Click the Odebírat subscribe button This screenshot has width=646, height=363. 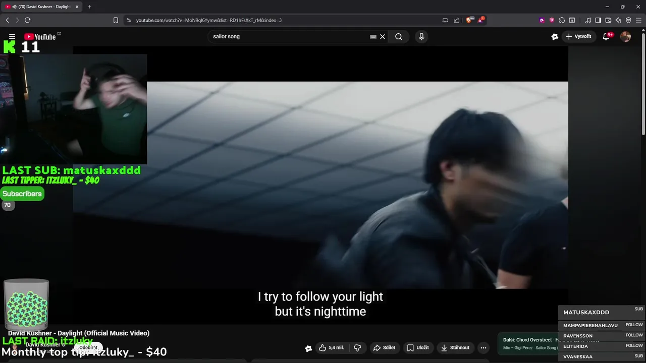click(x=88, y=347)
